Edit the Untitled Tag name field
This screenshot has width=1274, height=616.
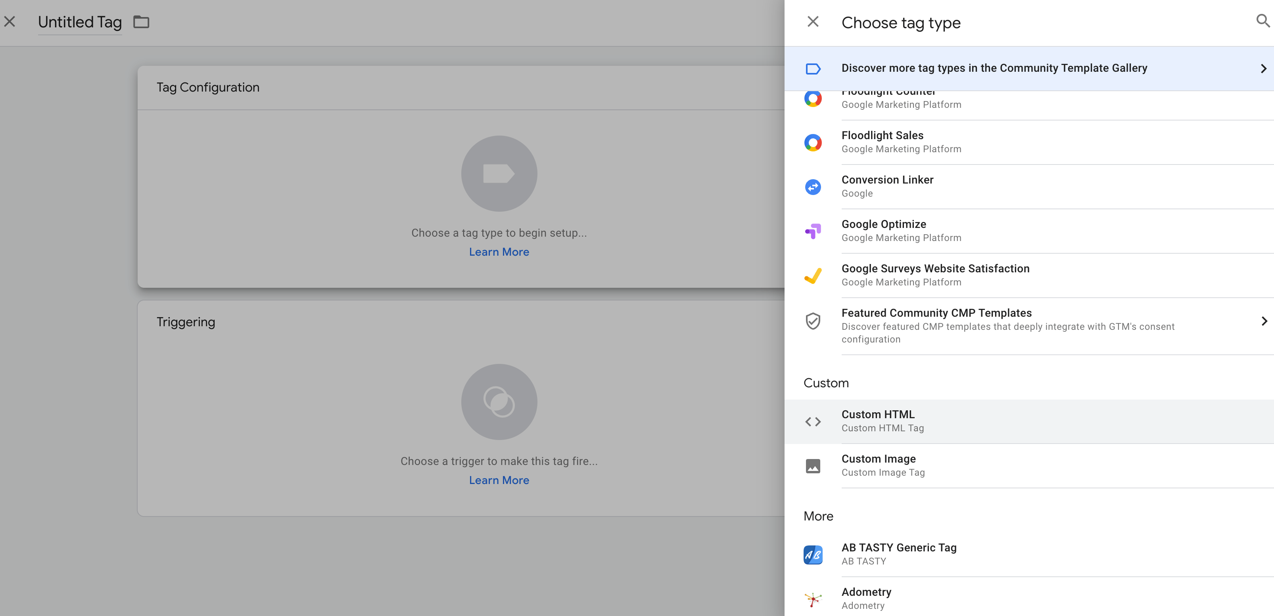(80, 22)
